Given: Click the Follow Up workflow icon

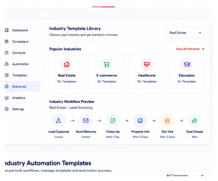Looking at the screenshot, I should click(x=113, y=121).
